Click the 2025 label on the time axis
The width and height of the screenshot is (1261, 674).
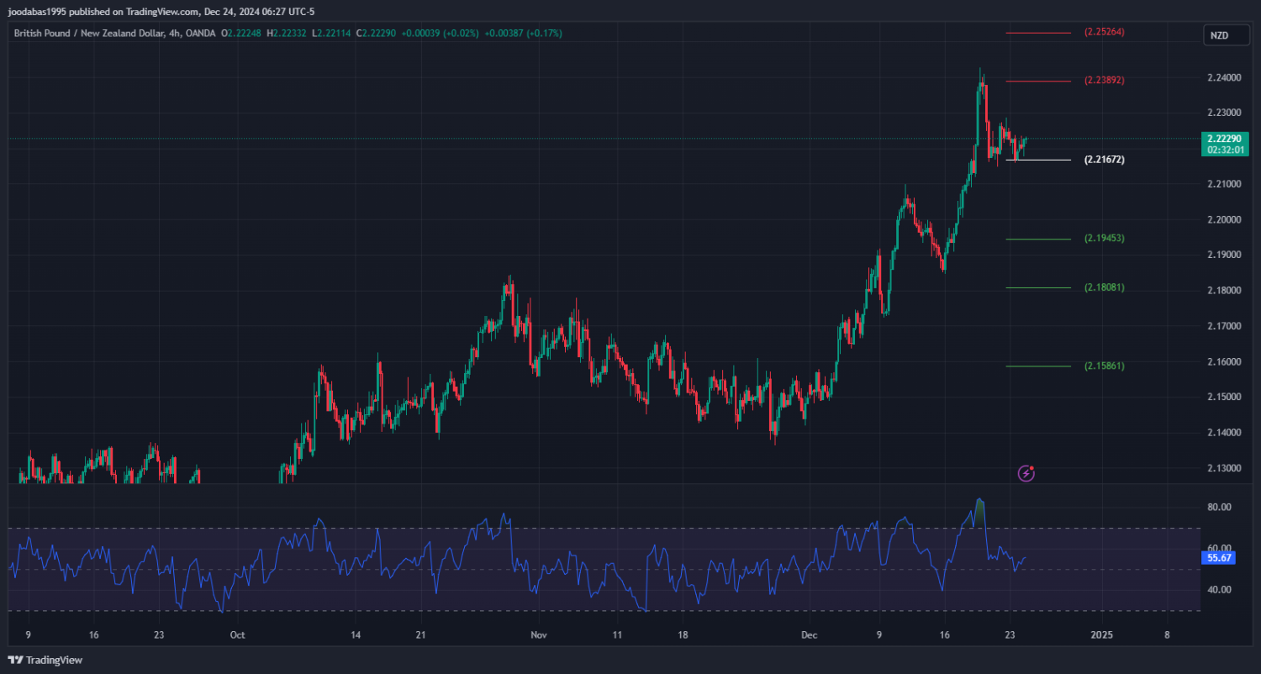click(x=1101, y=635)
